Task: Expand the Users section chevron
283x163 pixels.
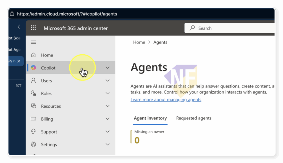Action: 108,81
